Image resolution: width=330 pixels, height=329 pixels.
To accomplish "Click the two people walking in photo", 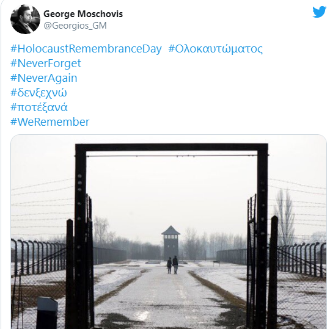I will click(172, 265).
